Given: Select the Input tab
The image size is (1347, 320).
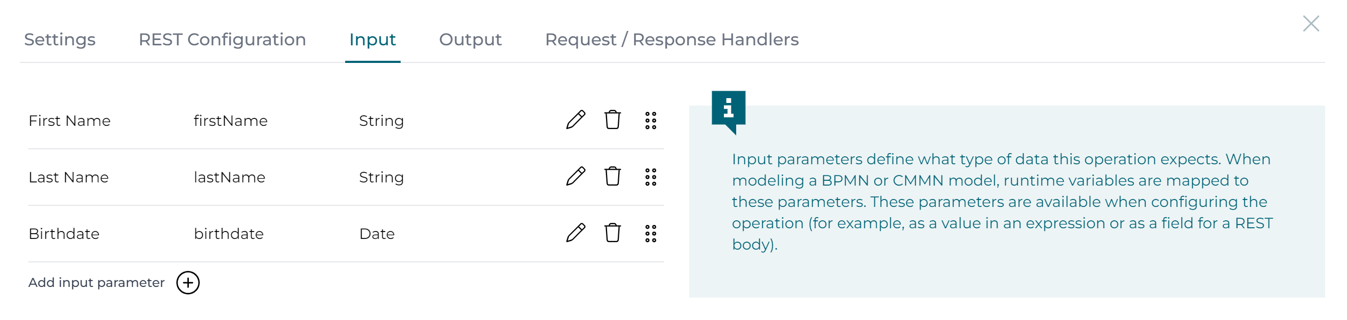Looking at the screenshot, I should pos(372,39).
